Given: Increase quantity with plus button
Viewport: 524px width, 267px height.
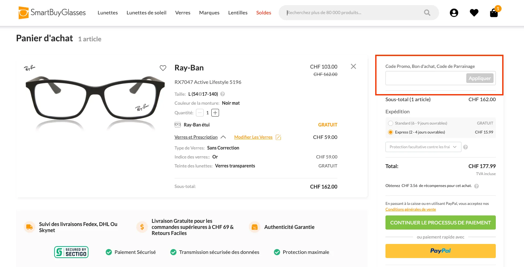Looking at the screenshot, I should [215, 113].
